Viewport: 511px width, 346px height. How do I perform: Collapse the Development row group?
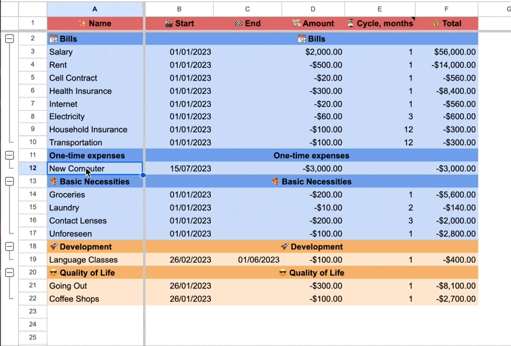(10, 247)
